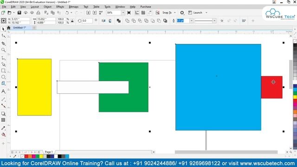The width and height of the screenshot is (297, 167).
Task: Toggle show grid button
Action: [x=143, y=13]
